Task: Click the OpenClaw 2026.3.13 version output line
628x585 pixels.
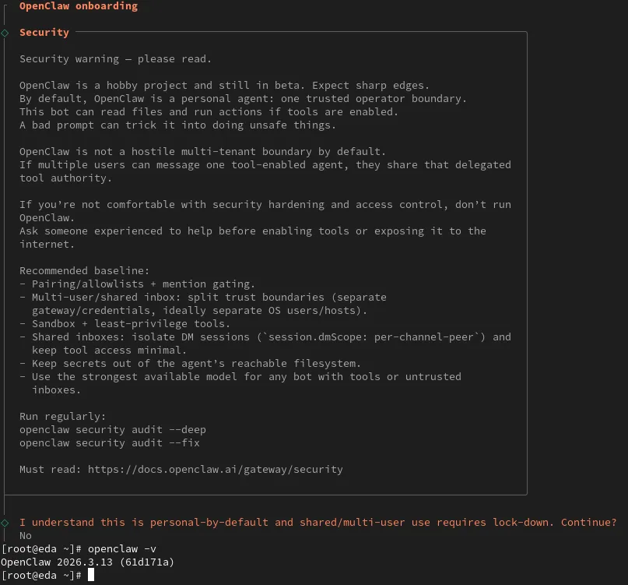Action: point(87,562)
